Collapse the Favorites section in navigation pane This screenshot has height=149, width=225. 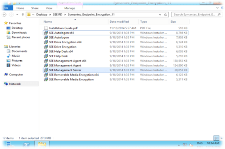(x=3, y=23)
